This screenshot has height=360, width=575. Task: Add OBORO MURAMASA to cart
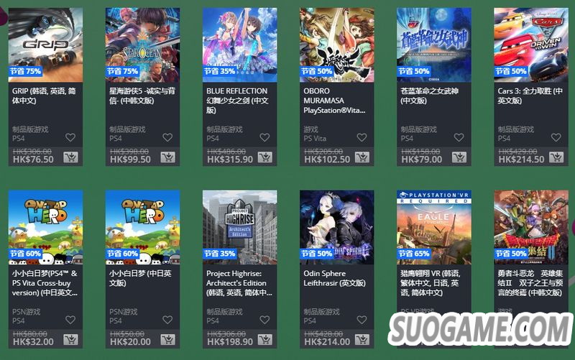pyautogui.click(x=362, y=157)
